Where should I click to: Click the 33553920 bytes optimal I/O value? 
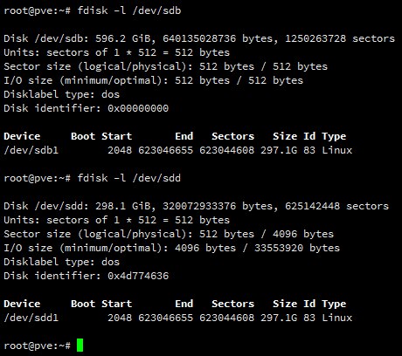[297, 248]
